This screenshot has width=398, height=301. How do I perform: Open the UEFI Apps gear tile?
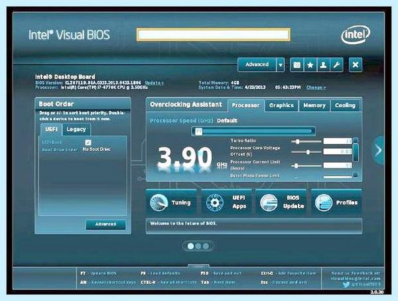click(x=226, y=202)
